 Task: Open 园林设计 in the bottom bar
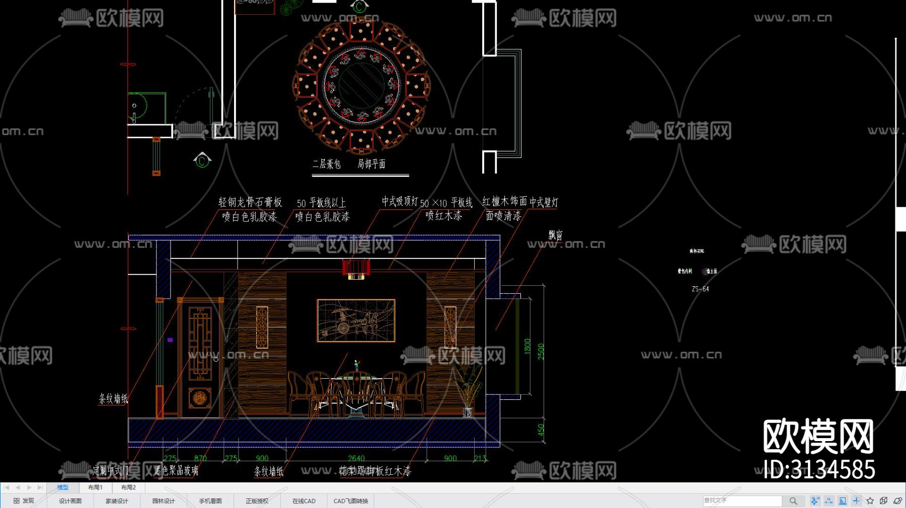pyautogui.click(x=164, y=501)
